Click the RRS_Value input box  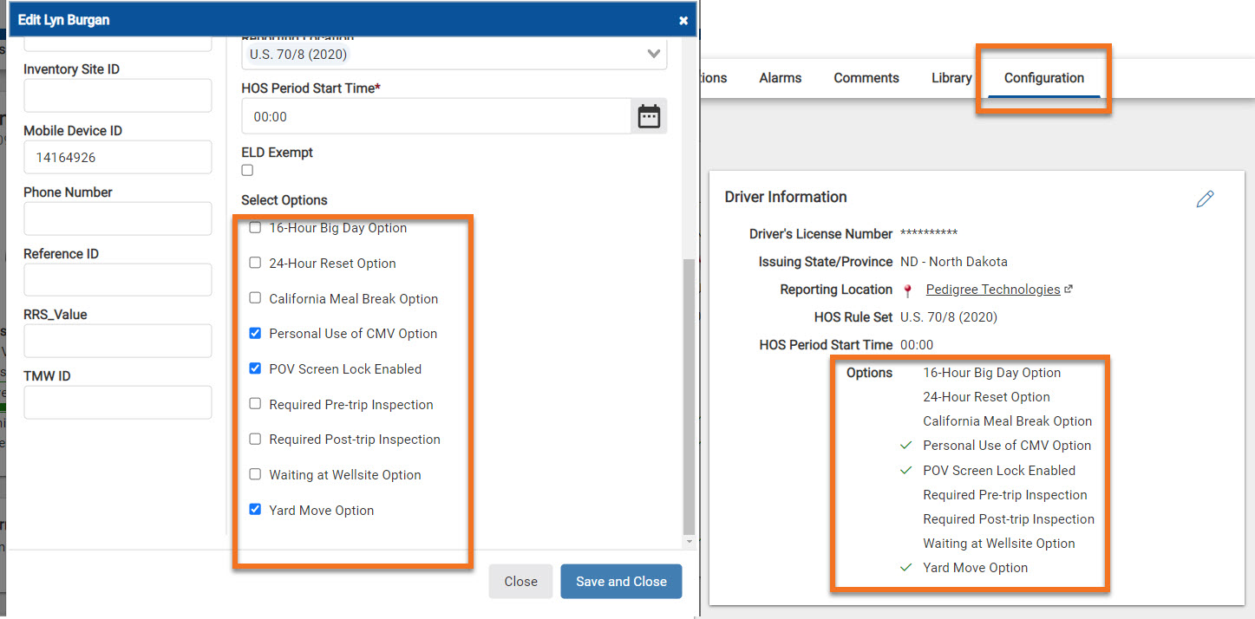(118, 342)
